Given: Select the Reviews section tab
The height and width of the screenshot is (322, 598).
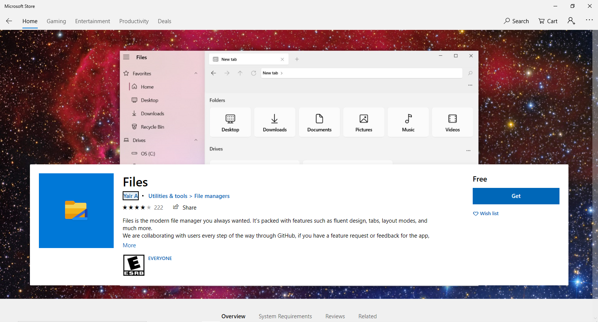Looking at the screenshot, I should [335, 316].
